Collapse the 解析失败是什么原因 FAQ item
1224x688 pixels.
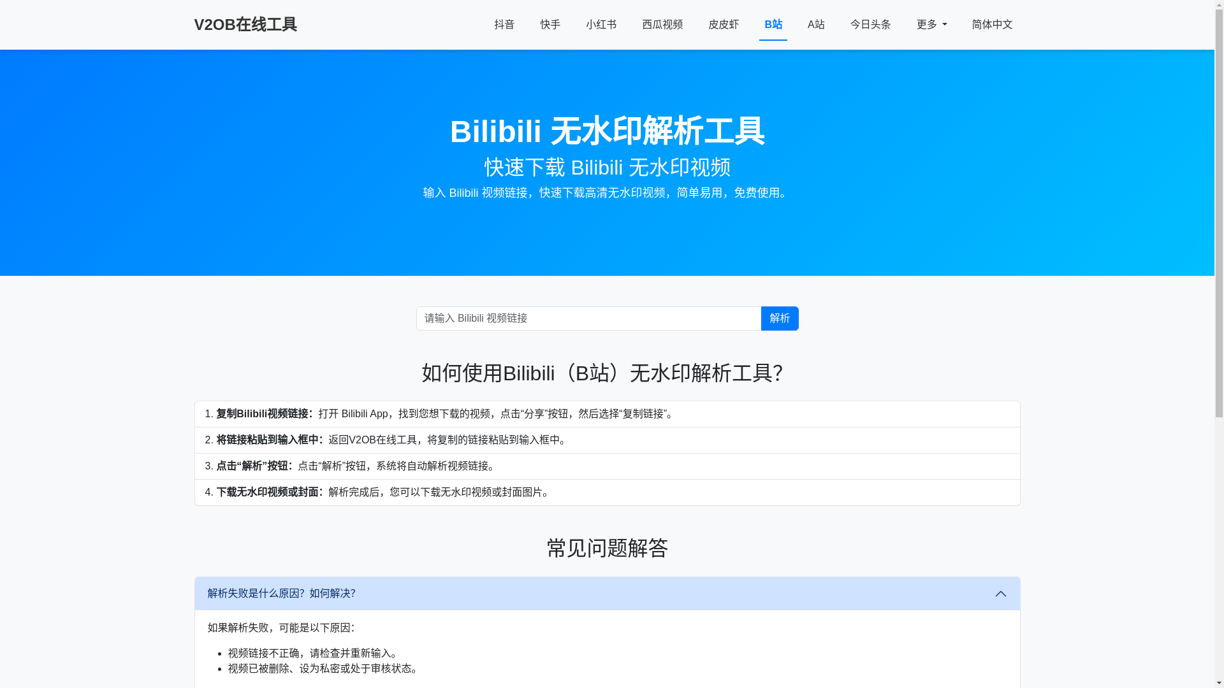click(x=607, y=594)
